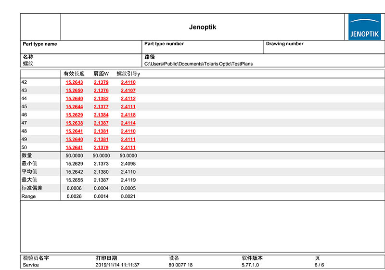Click the 扇距W column header
Viewport: 385px width, 270px height.
101,74
